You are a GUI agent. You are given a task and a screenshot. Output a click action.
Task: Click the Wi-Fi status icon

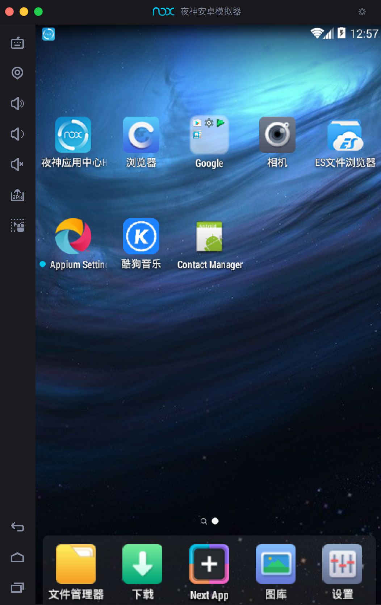(x=317, y=33)
